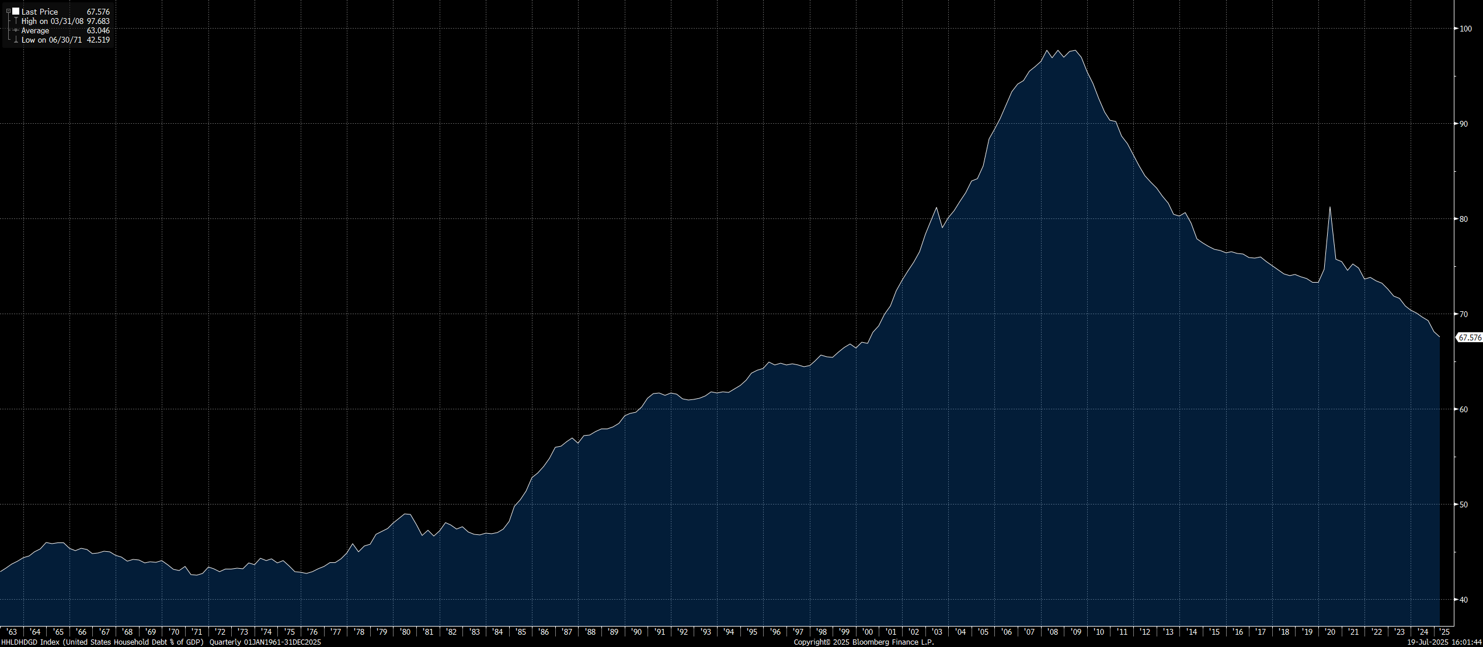This screenshot has height=647, width=1483.
Task: Click the white Last Price color swatch
Action: [x=16, y=12]
